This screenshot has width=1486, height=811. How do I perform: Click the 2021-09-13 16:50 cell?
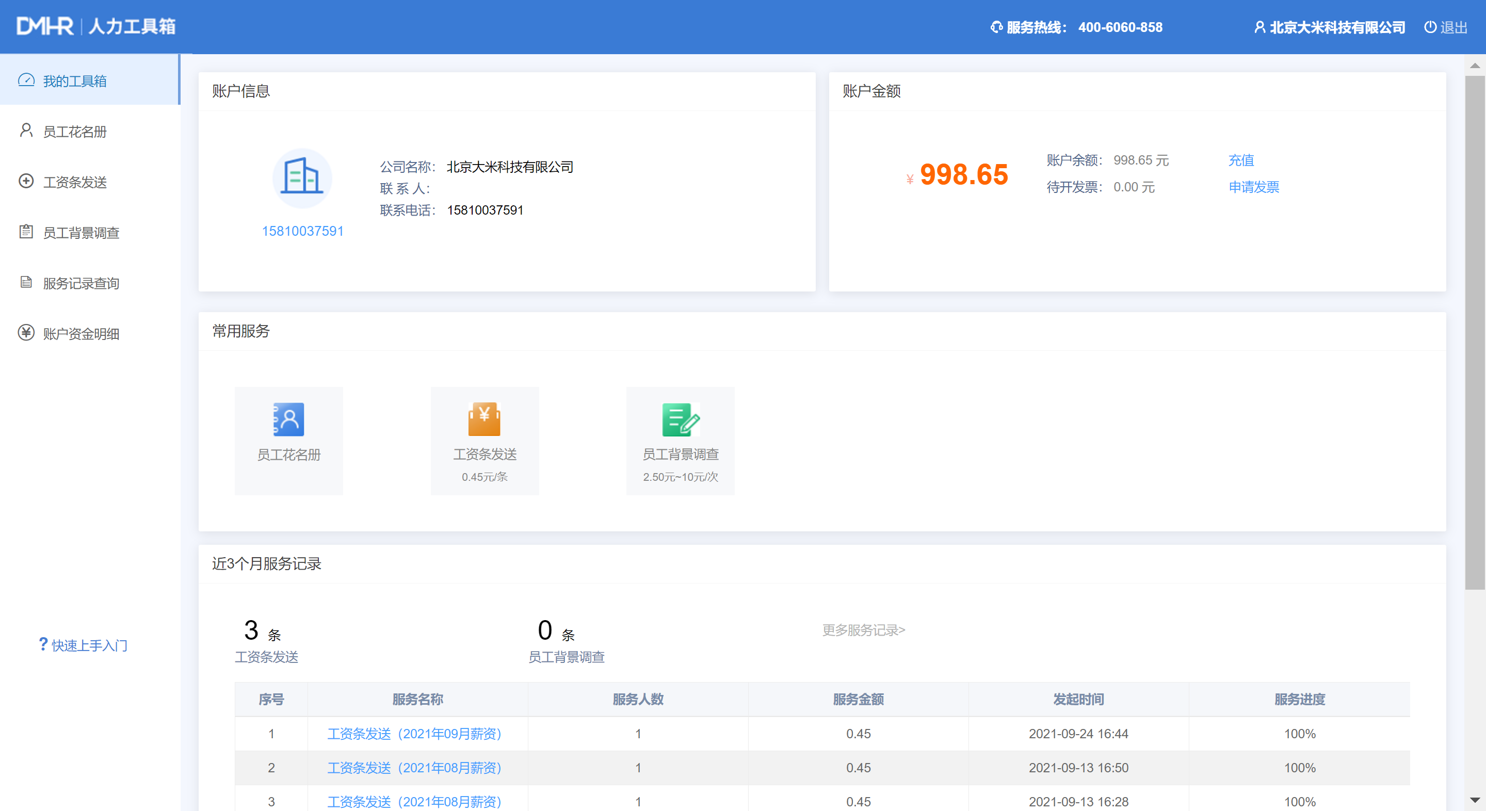[x=1079, y=767]
